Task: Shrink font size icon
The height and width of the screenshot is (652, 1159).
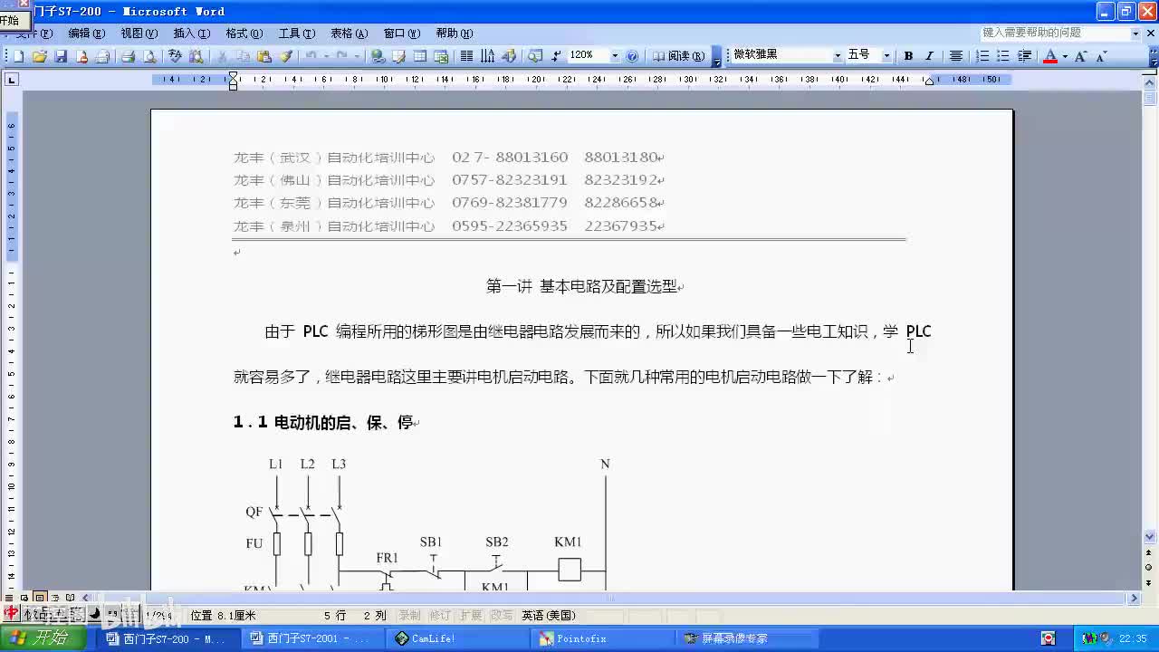Action: pos(1101,56)
